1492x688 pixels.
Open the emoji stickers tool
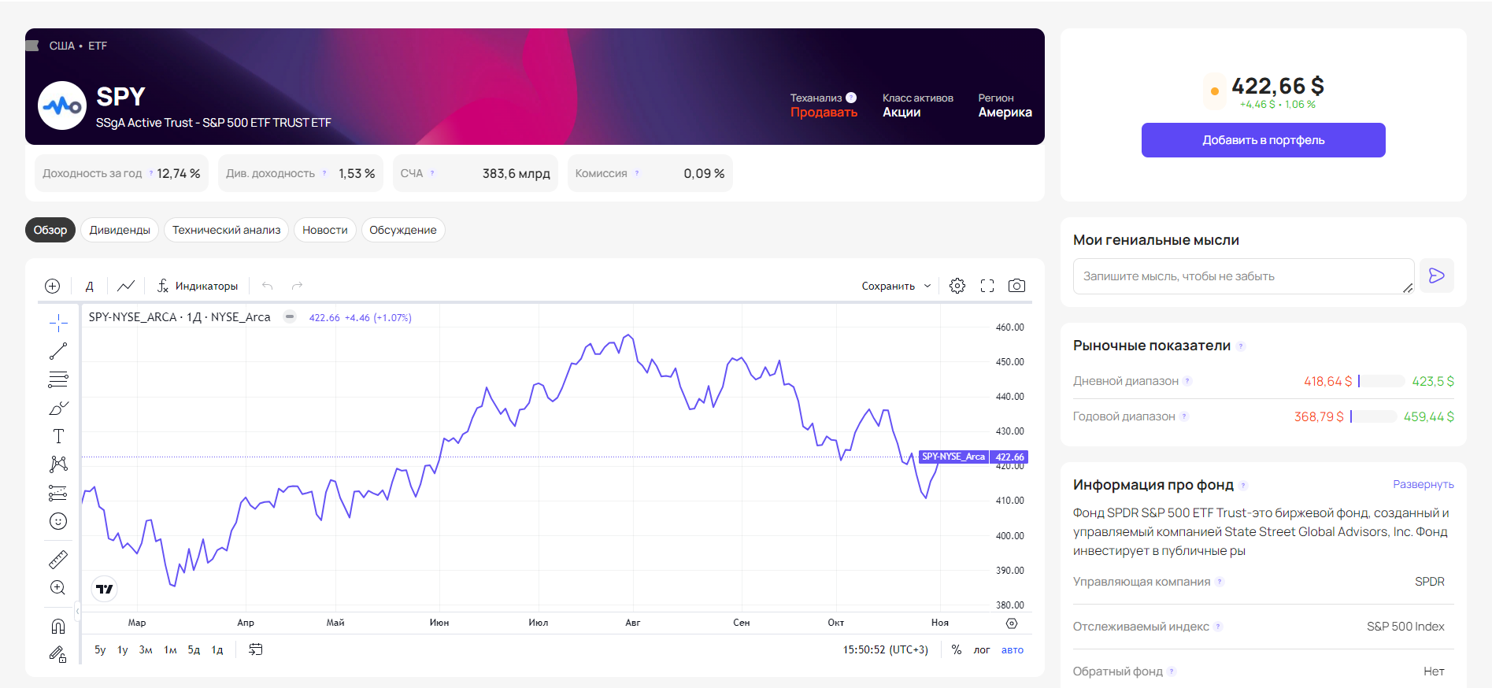[x=58, y=521]
